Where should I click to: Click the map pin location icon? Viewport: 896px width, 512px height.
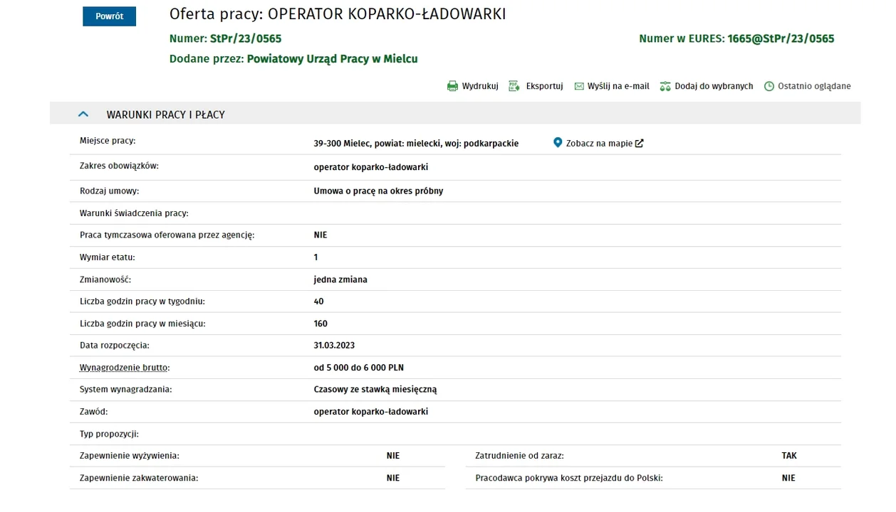click(558, 143)
